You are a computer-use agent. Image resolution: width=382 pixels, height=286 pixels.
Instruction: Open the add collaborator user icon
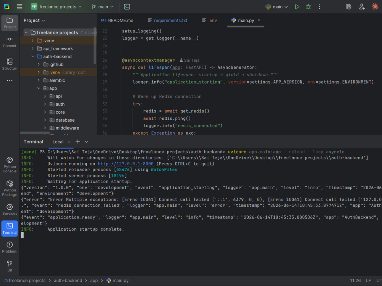point(362,6)
